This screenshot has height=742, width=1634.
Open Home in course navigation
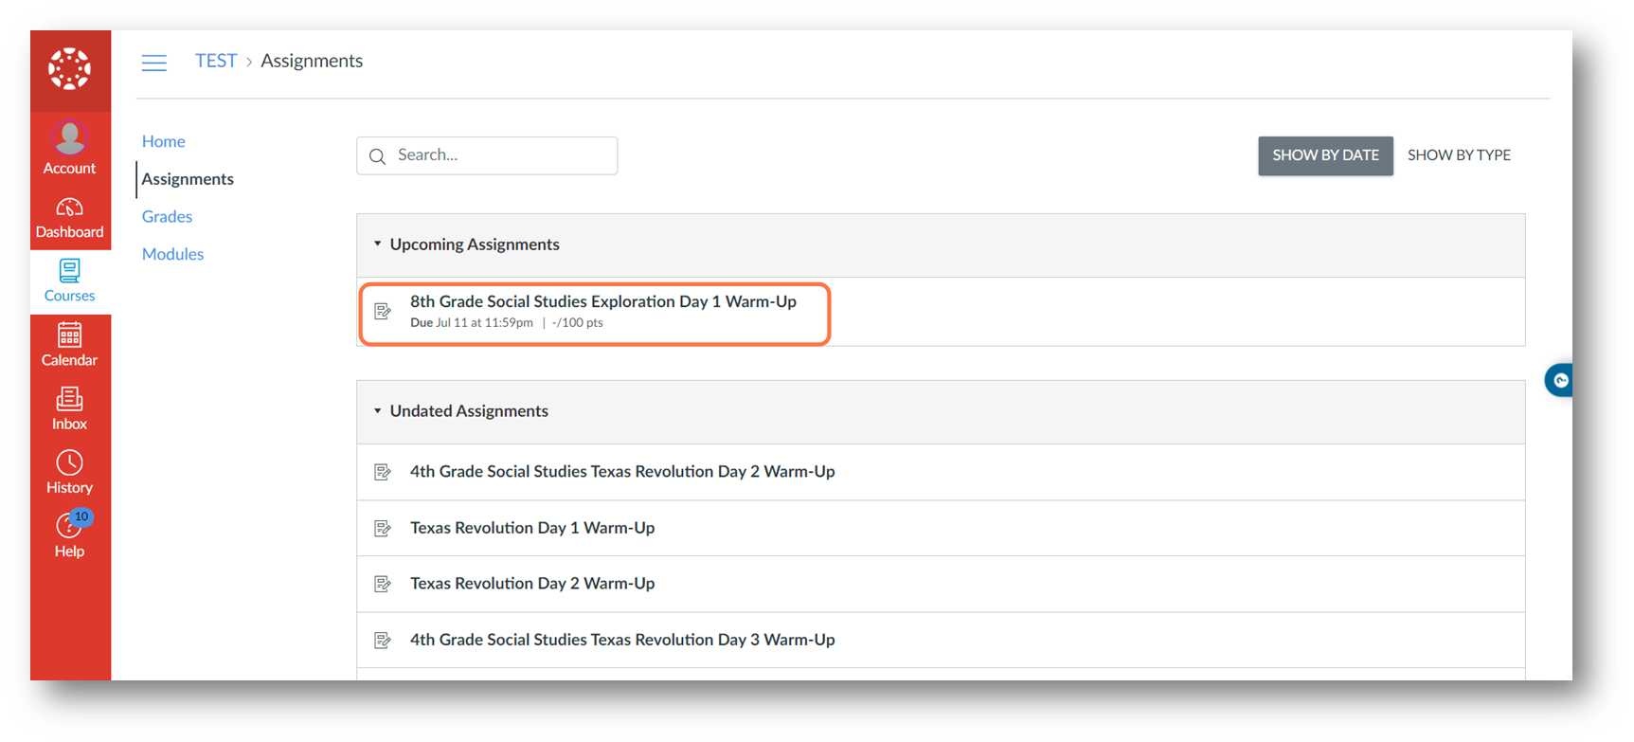[x=164, y=141]
